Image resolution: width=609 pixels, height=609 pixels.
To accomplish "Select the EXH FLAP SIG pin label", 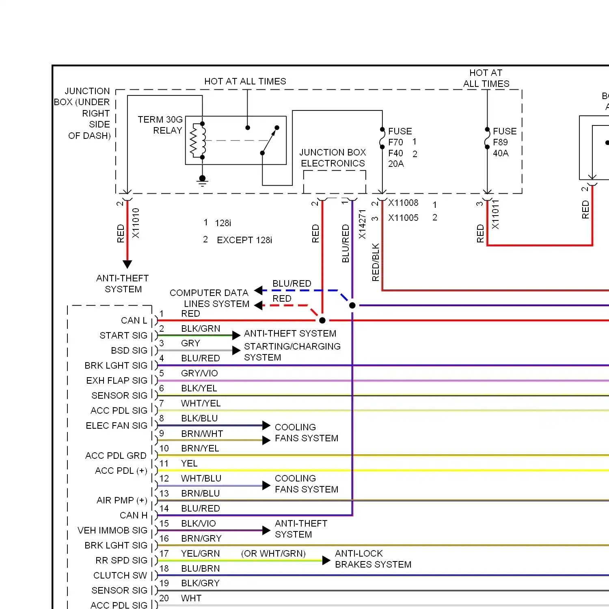I will [x=117, y=381].
